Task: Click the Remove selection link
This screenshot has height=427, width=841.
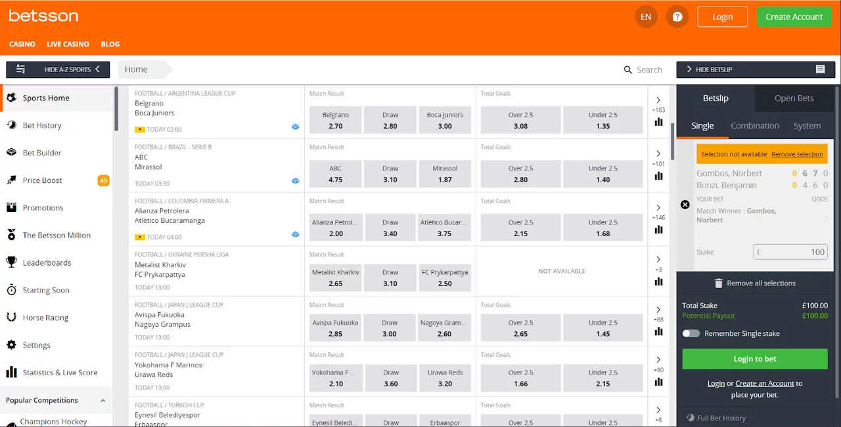Action: [x=797, y=154]
